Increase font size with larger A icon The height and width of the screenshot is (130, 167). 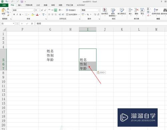42,10
